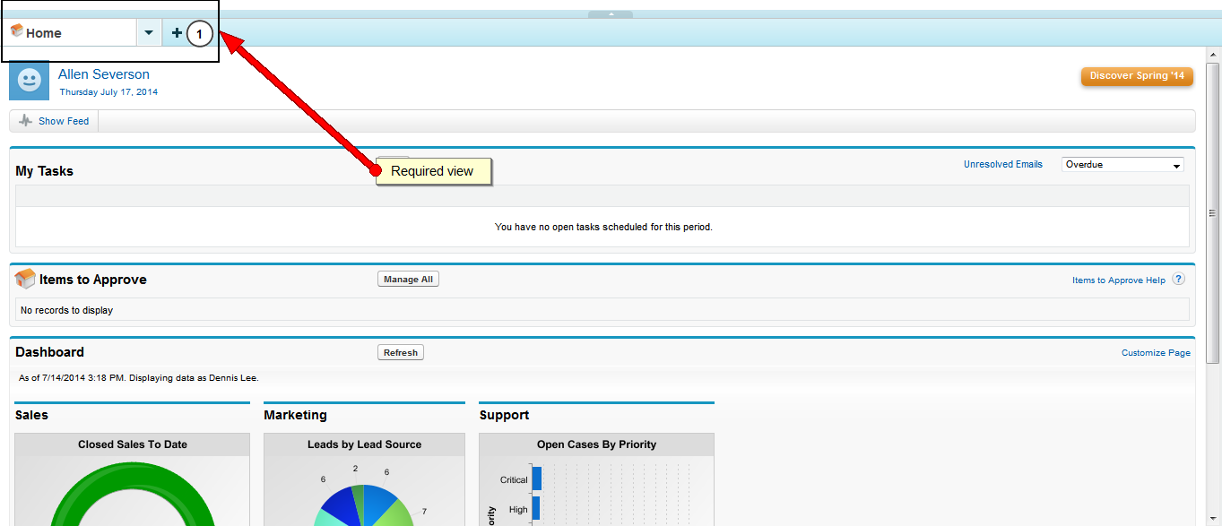Click the Show Feed pulse icon
The width and height of the screenshot is (1222, 526).
26,121
